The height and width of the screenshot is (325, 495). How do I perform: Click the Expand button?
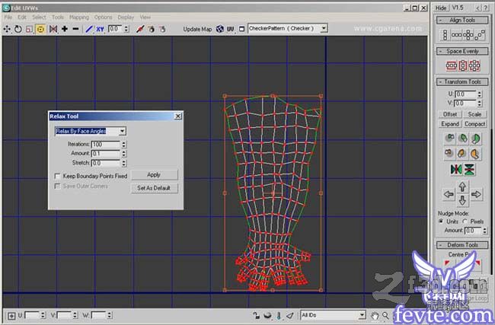(x=450, y=124)
